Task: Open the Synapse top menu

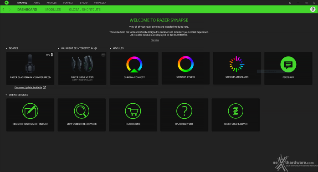Action: 22,3
